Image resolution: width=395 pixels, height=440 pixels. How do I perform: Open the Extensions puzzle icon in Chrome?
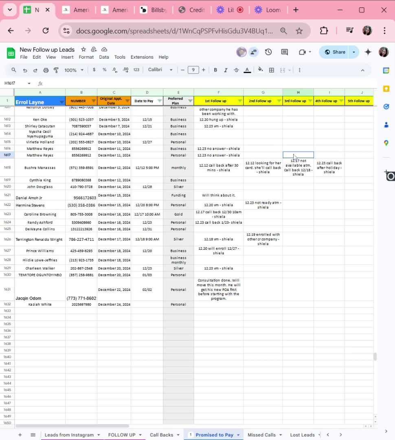tap(324, 31)
